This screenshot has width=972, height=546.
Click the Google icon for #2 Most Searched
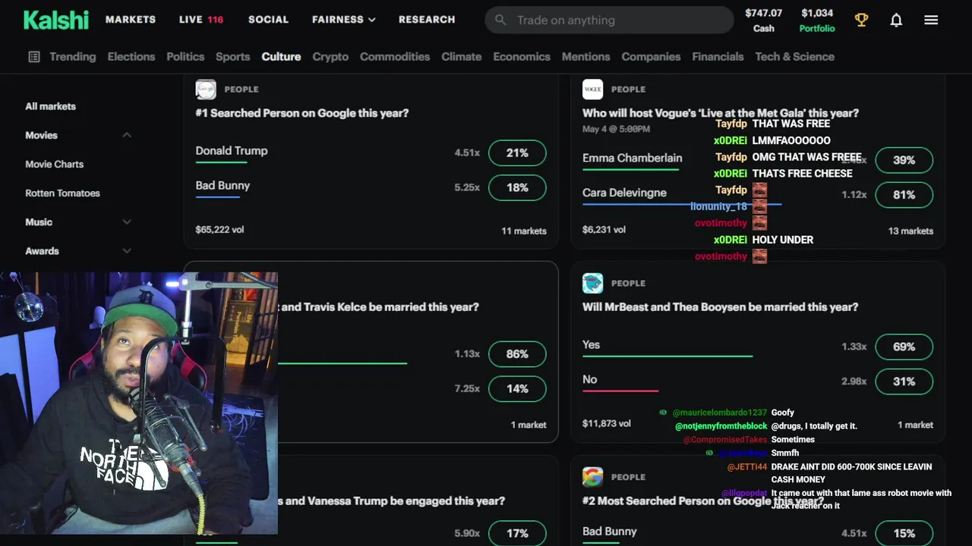(x=592, y=477)
